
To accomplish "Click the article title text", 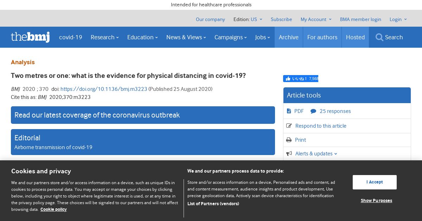I will pyautogui.click(x=128, y=76).
